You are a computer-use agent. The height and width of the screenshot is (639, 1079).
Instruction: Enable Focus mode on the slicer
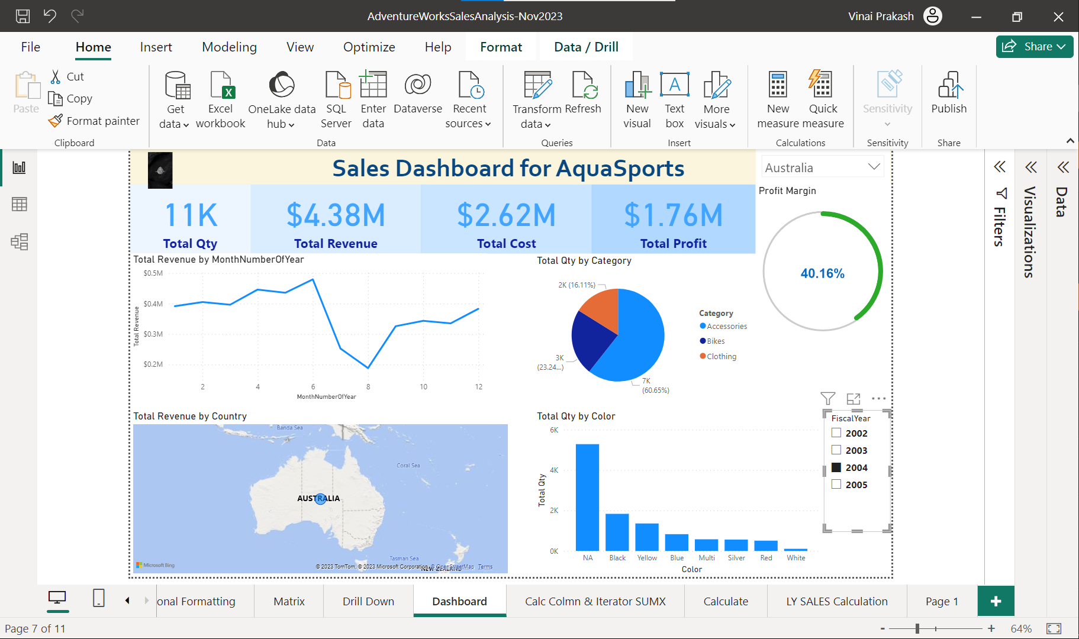coord(853,398)
